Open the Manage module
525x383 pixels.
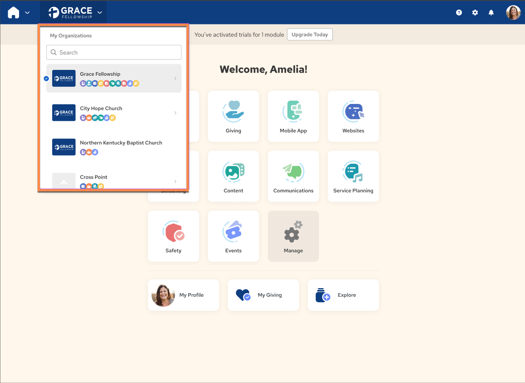click(293, 236)
